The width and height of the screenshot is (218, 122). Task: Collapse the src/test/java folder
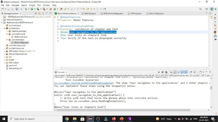coord(4,28)
